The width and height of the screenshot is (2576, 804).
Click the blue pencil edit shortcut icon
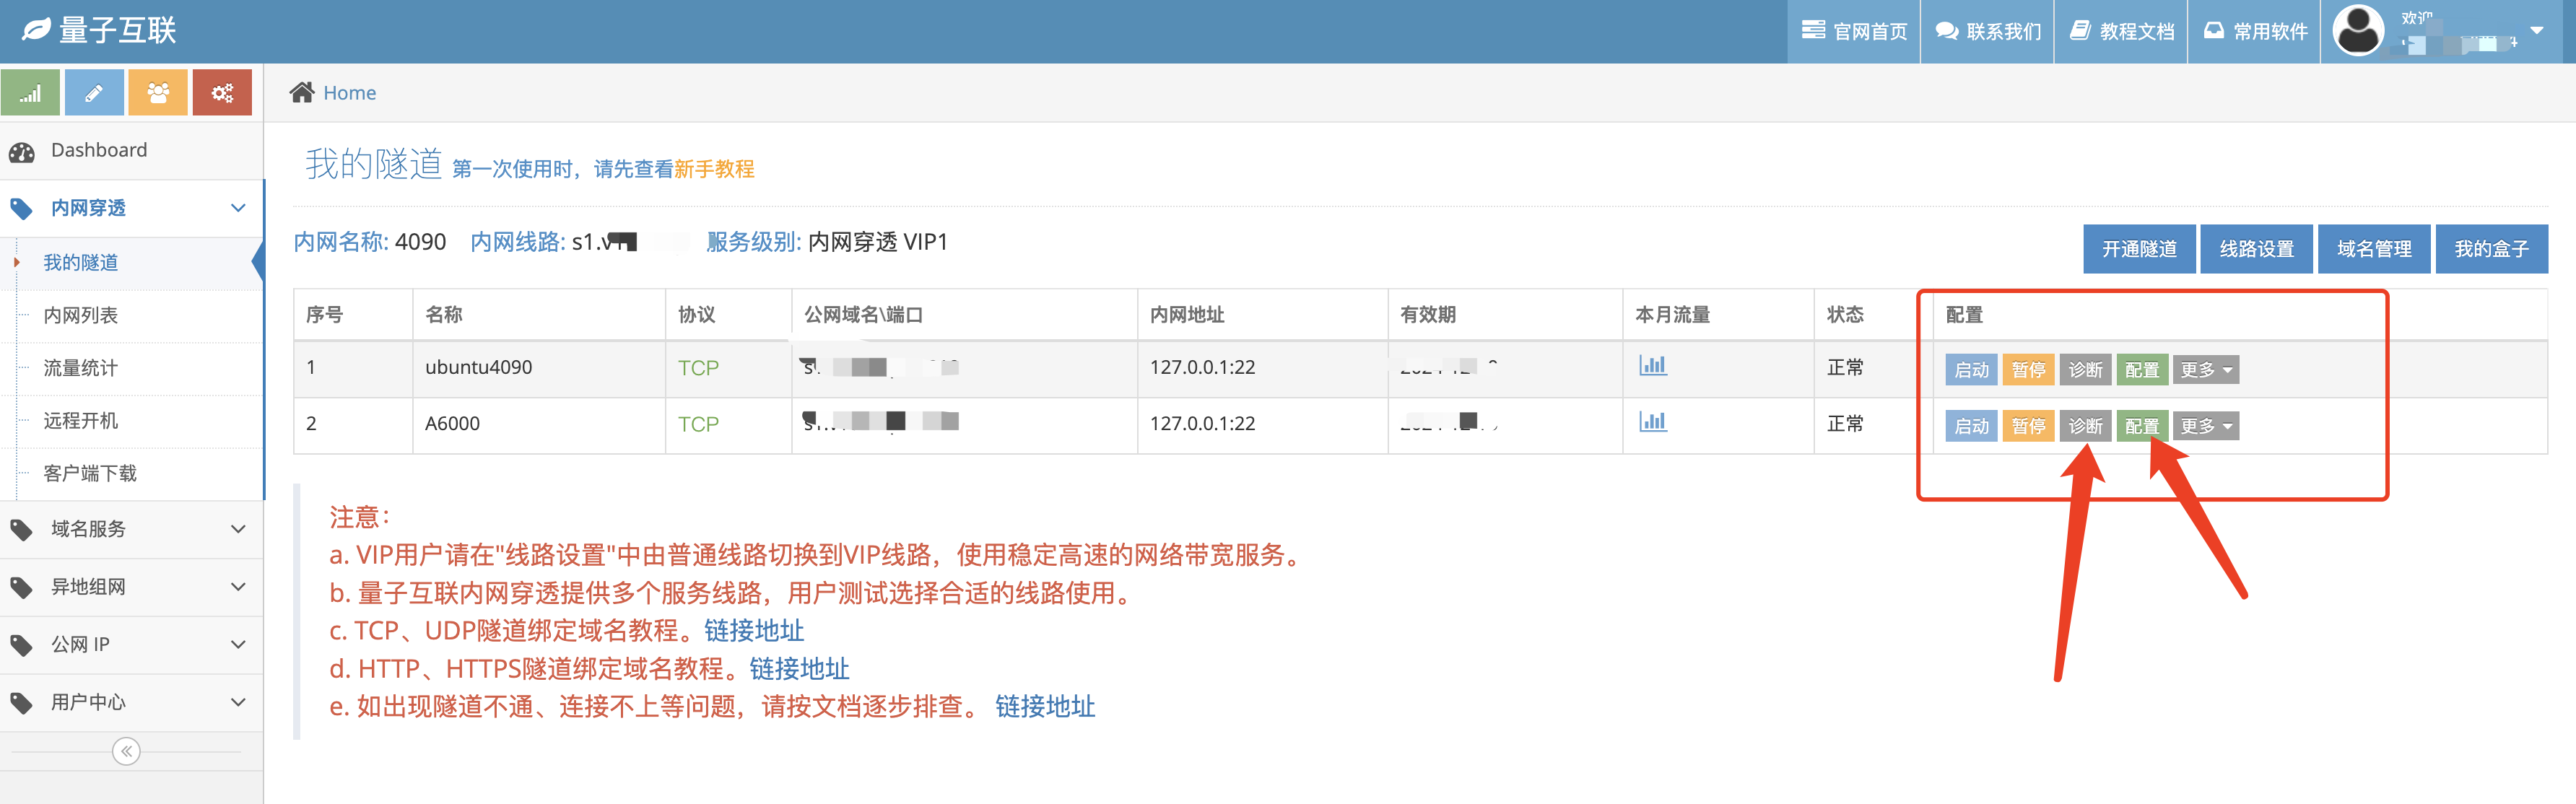pyautogui.click(x=94, y=93)
